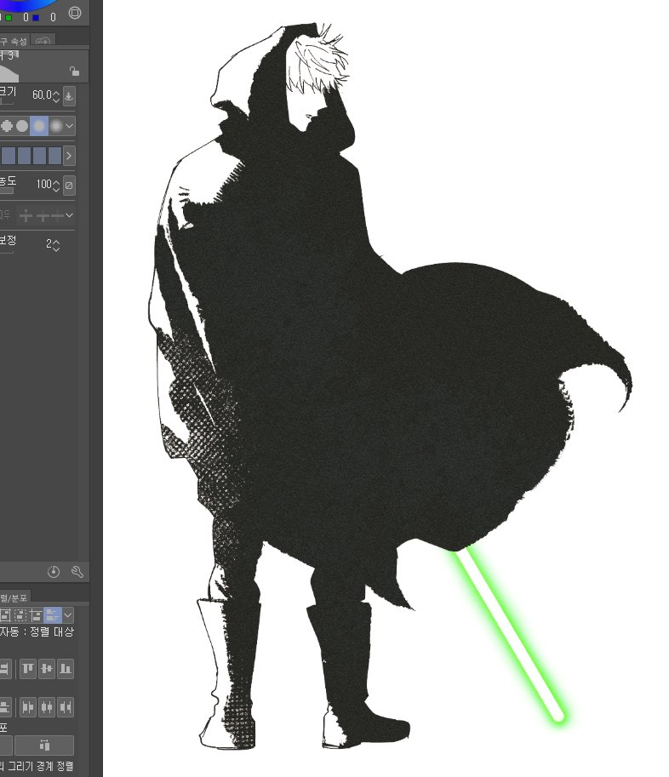The image size is (669, 777).
Task: Click the even horizontal spacing distribute button
Action: [44, 745]
